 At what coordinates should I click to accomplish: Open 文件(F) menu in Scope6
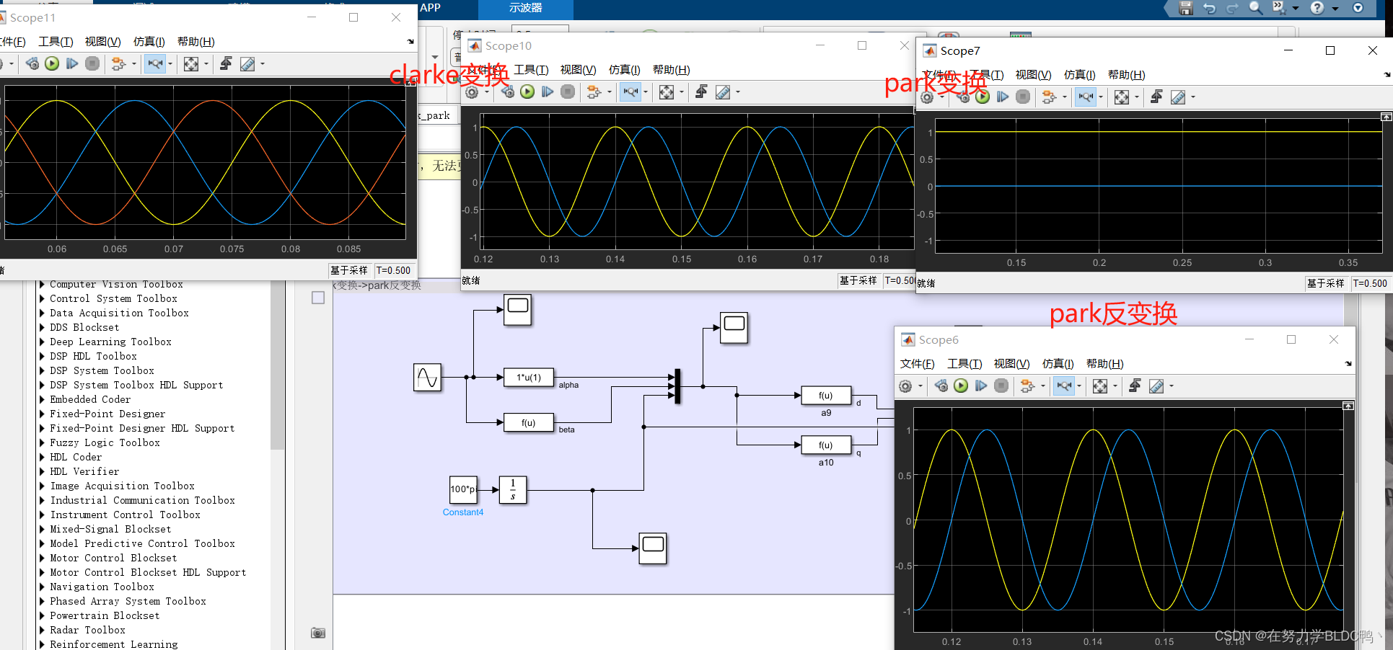click(917, 364)
